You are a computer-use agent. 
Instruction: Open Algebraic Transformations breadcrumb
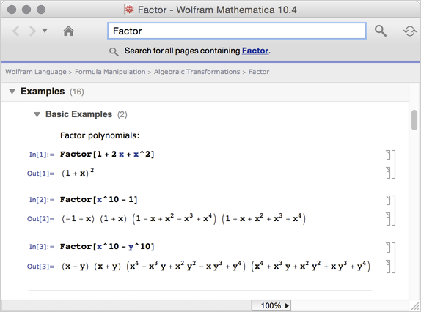point(197,72)
